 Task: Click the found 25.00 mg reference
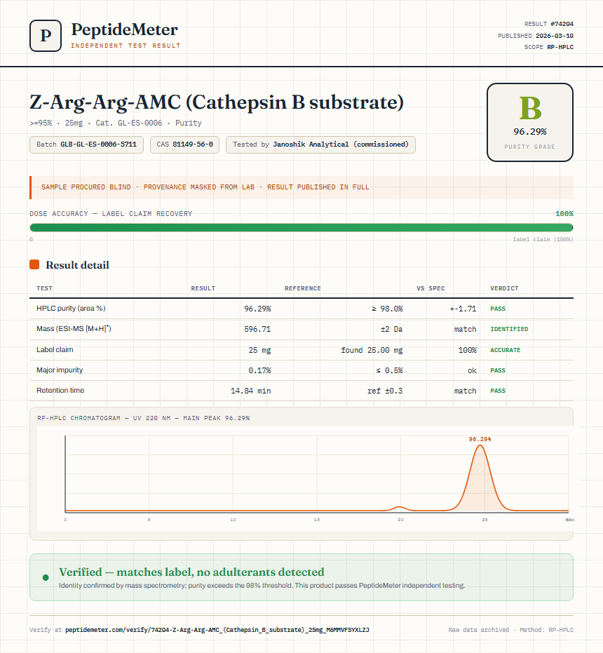(x=372, y=350)
